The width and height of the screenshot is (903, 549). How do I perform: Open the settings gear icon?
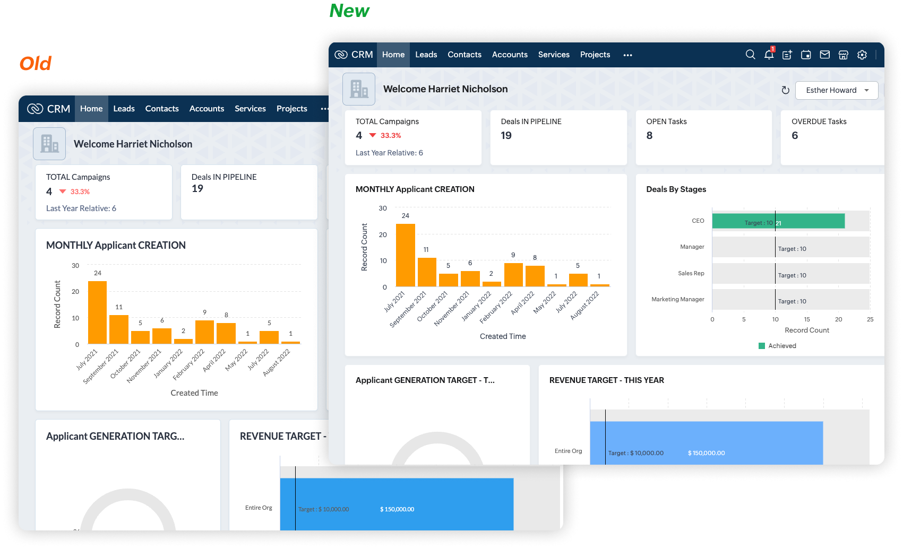click(x=862, y=55)
